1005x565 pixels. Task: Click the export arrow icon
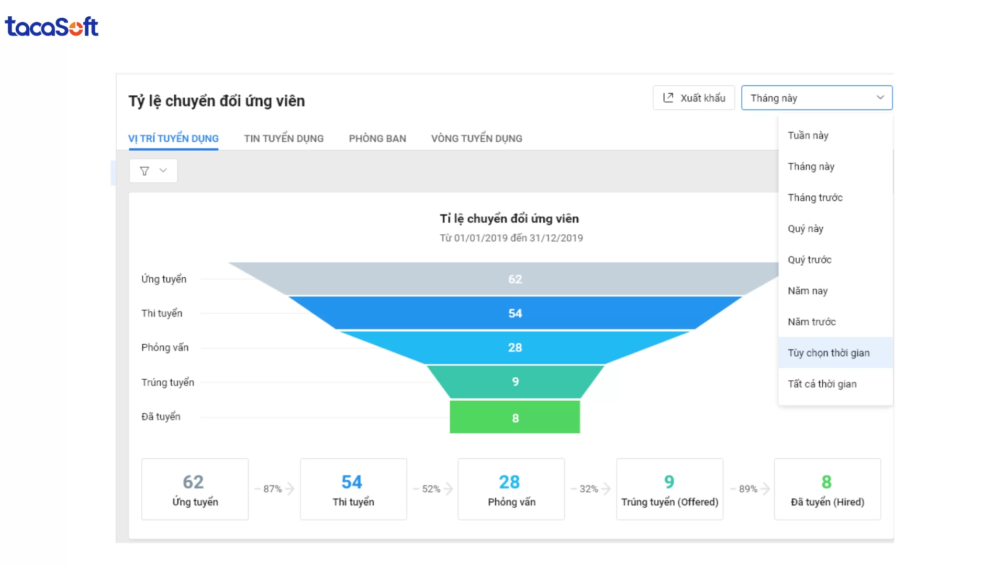668,98
